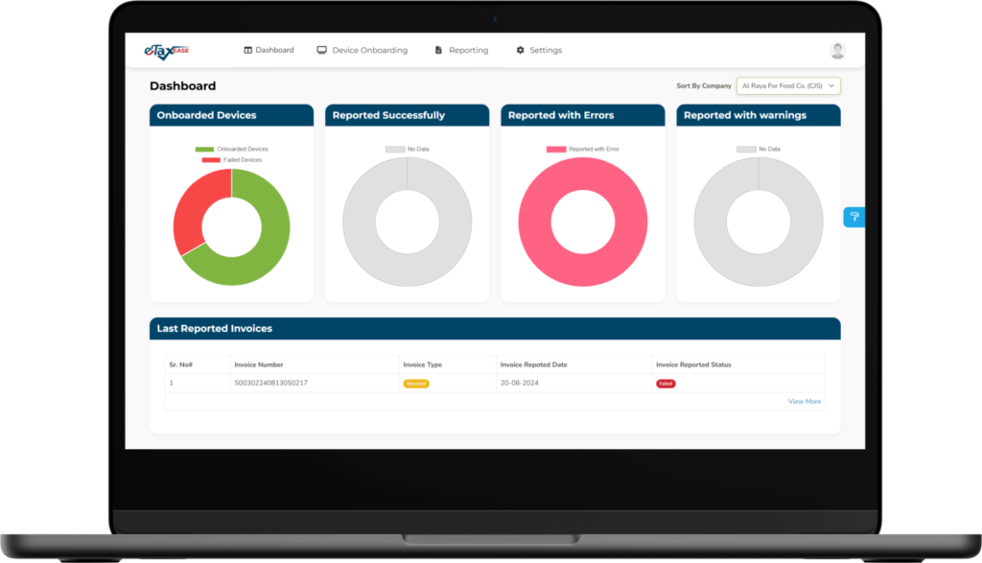Click the Dashboard layout icon

point(248,50)
